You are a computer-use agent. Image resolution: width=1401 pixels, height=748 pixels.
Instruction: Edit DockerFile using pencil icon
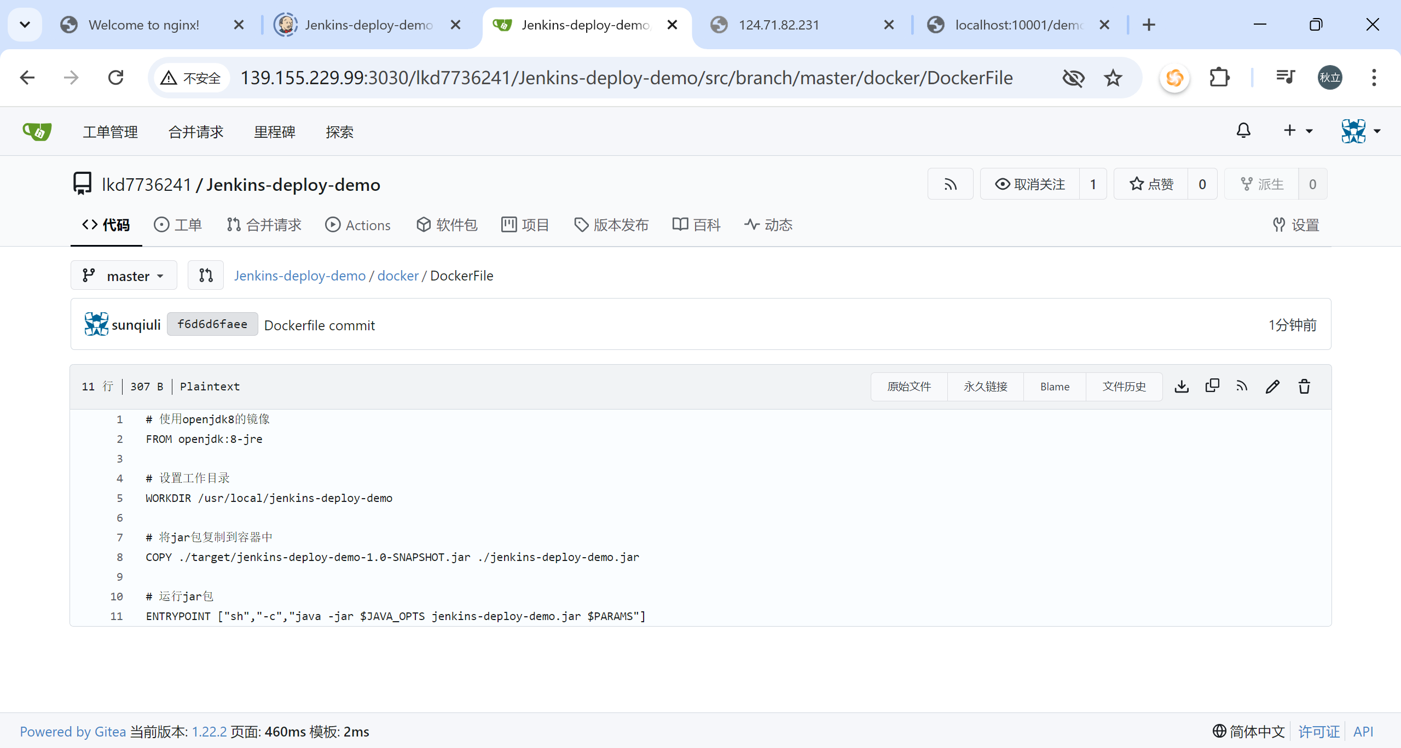point(1273,387)
